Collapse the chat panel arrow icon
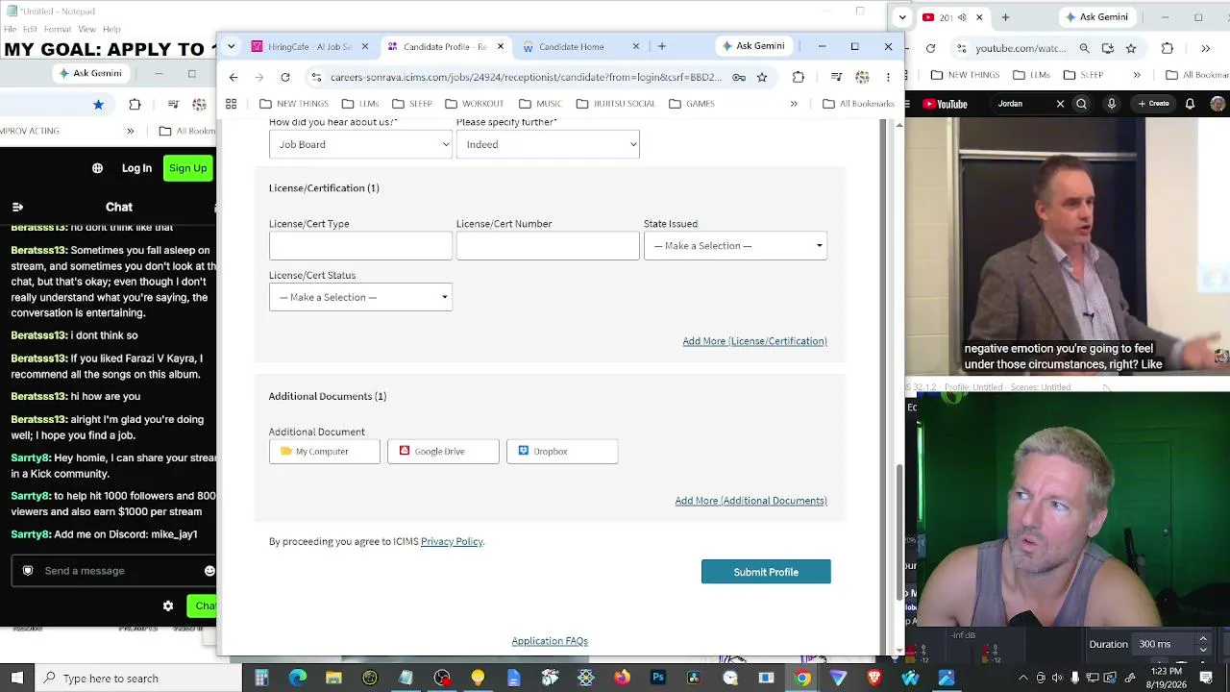 pyautogui.click(x=17, y=207)
